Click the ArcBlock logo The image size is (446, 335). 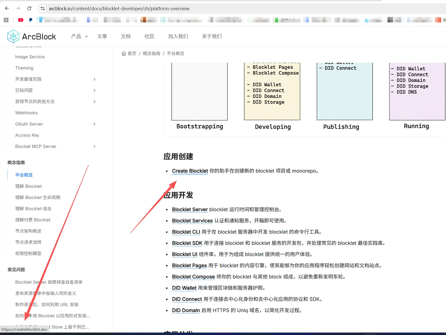(x=31, y=36)
